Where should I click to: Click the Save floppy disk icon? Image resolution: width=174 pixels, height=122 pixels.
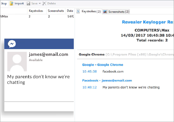[28, 3]
